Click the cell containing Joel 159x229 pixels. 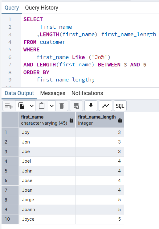(x=47, y=161)
